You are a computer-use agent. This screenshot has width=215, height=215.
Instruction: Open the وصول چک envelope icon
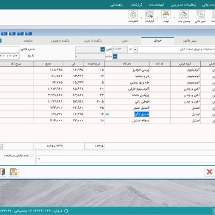[x=184, y=15]
